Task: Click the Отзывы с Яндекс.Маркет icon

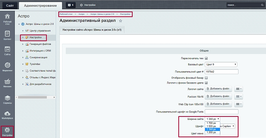Action: point(27,78)
